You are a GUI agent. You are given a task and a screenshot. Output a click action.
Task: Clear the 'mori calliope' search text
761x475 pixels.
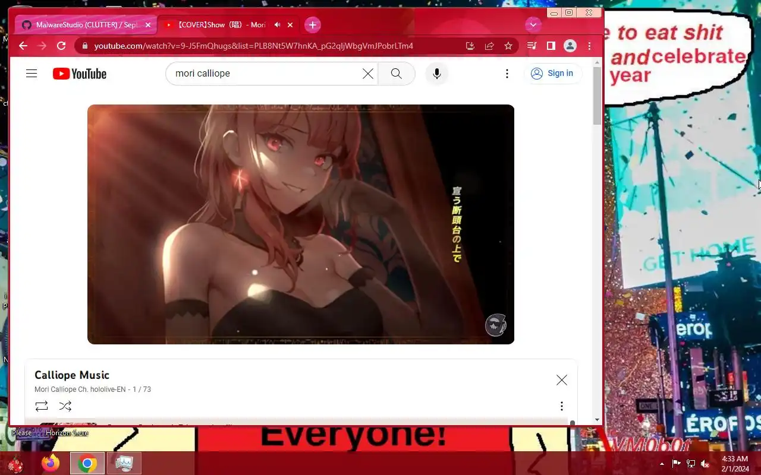368,74
